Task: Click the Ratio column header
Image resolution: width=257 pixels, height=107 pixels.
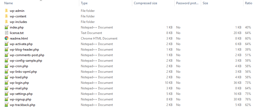Action: [249, 3]
